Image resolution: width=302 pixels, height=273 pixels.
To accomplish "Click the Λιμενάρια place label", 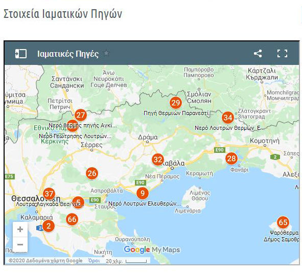I will 188,211.
